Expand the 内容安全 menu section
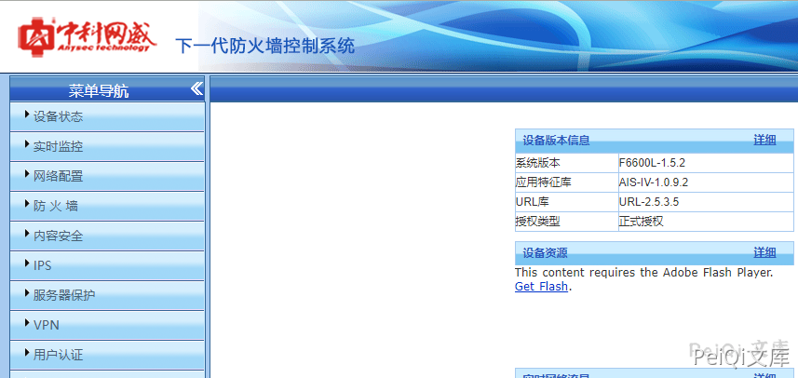The height and width of the screenshot is (378, 798). tap(58, 236)
